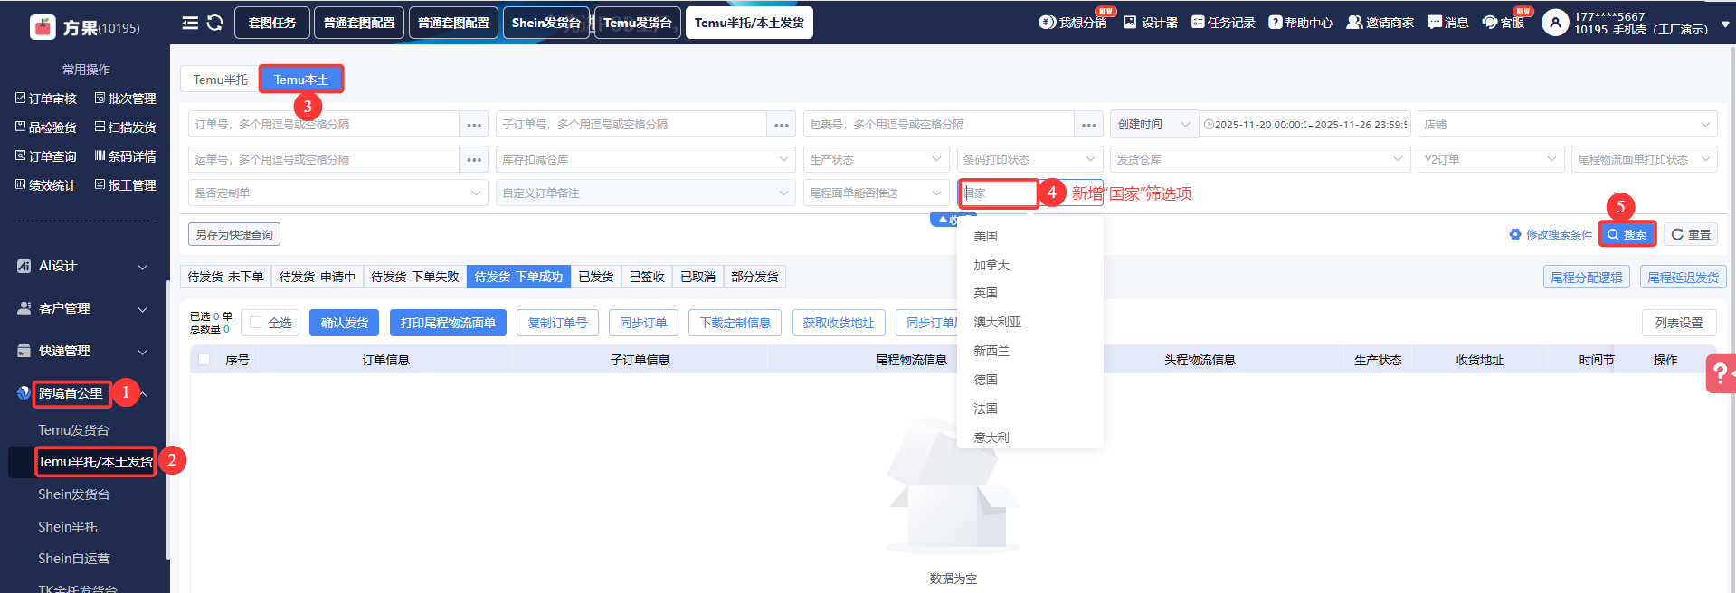Open the Y2订单 dropdown
1736x593 pixels.
(x=1491, y=160)
